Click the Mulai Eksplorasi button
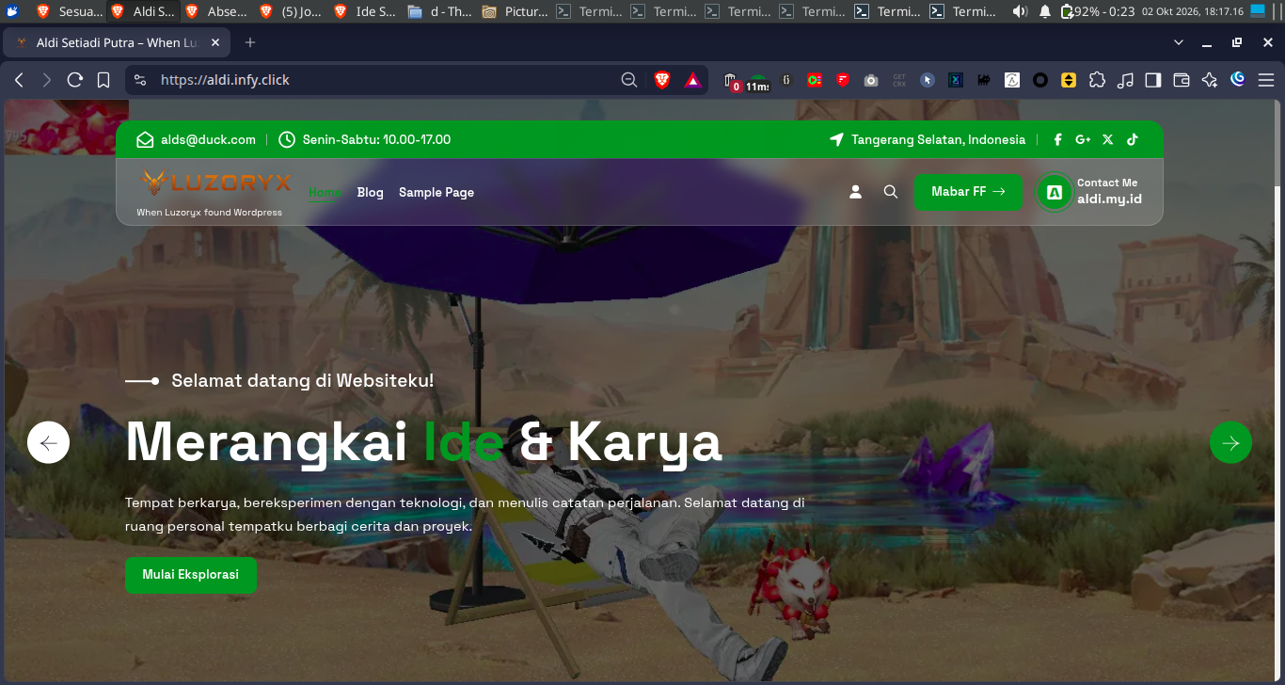 click(191, 575)
